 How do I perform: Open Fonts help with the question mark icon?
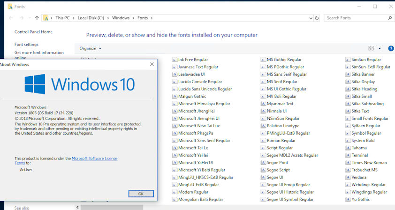(x=391, y=49)
